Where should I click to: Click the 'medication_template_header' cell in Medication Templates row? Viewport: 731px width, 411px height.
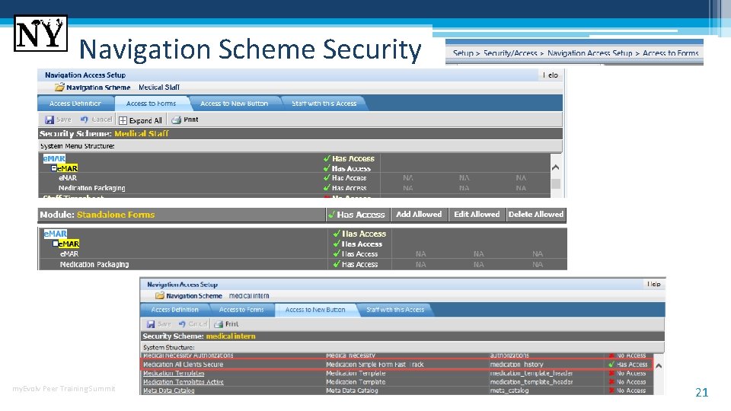[x=531, y=373]
